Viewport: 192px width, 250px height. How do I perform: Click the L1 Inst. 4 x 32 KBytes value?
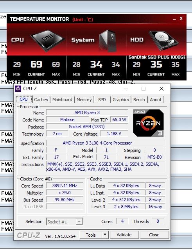pos(126,193)
